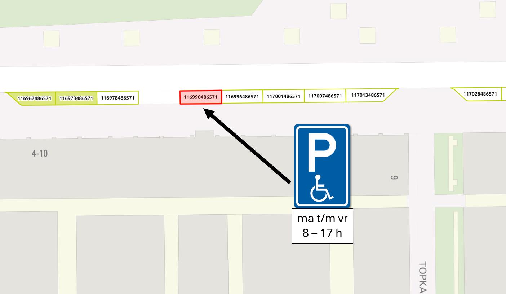Image resolution: width=506 pixels, height=294 pixels.
Task: Click the wheelchair symbol on the blue sign
Action: pos(321,188)
